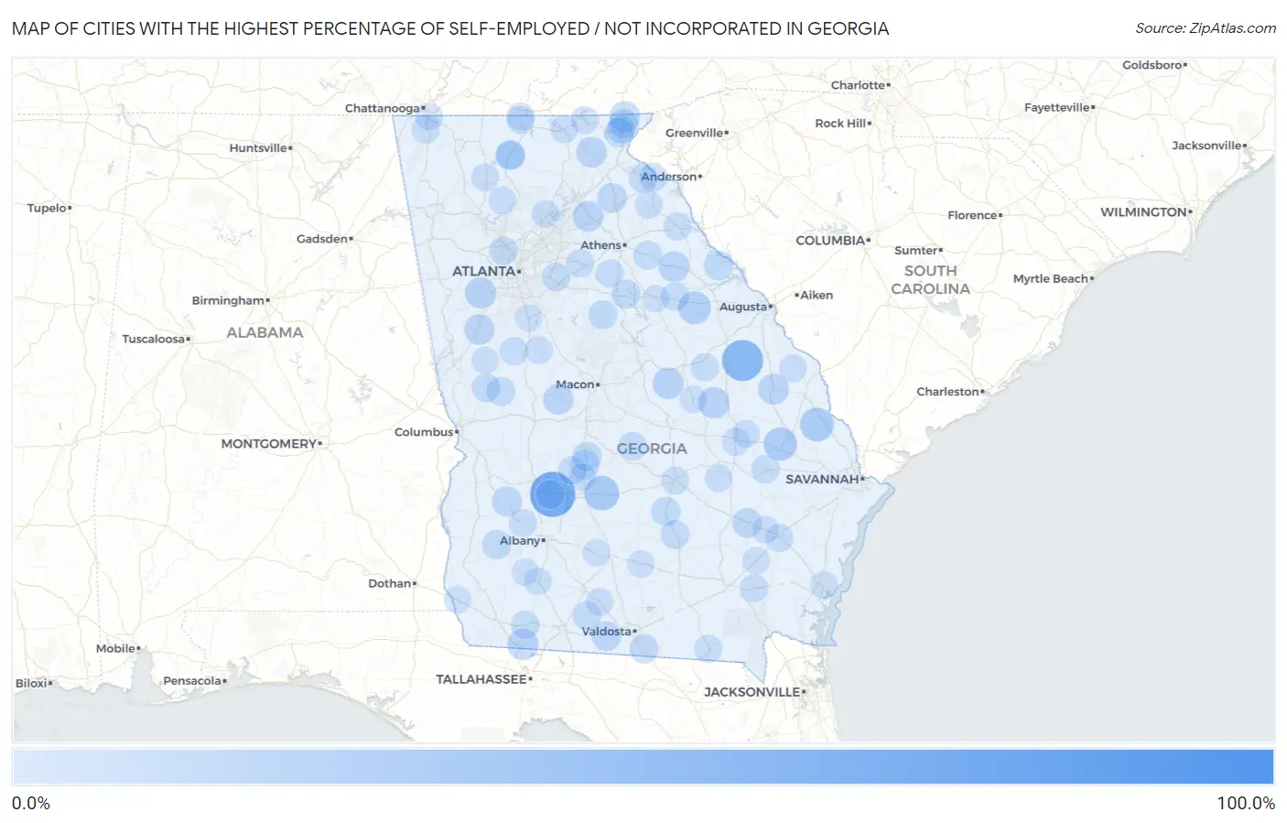This screenshot has width=1287, height=823.
Task: Click the Athens city label
Action: click(601, 245)
